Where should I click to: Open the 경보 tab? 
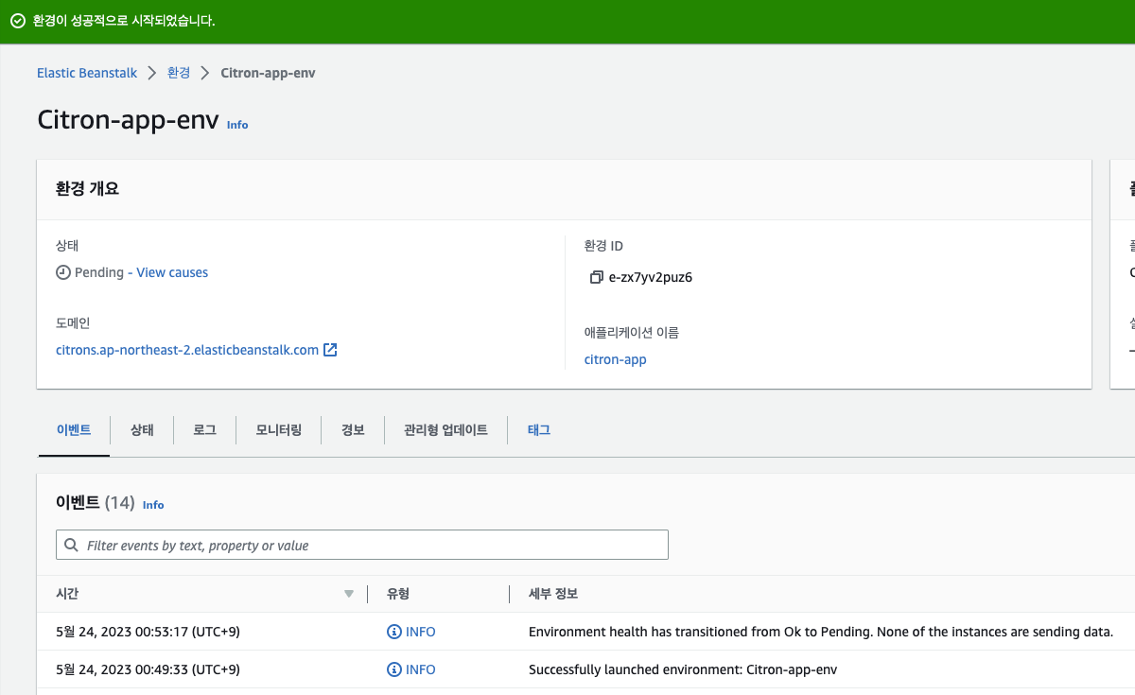tap(353, 430)
